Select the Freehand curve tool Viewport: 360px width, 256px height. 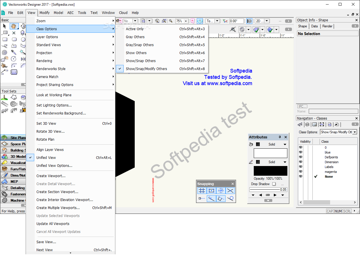pos(5,46)
